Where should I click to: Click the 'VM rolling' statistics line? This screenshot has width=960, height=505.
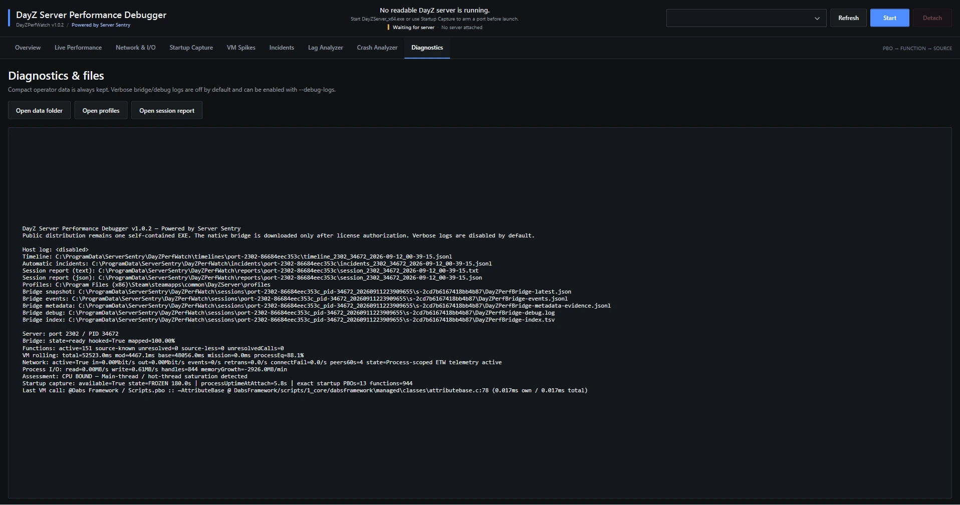point(163,355)
